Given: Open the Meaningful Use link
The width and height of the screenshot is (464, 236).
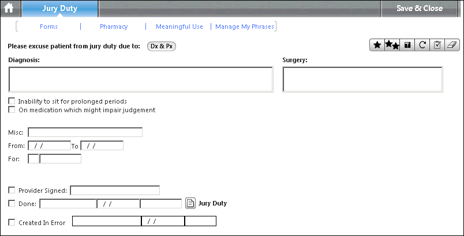Looking at the screenshot, I should (x=179, y=26).
